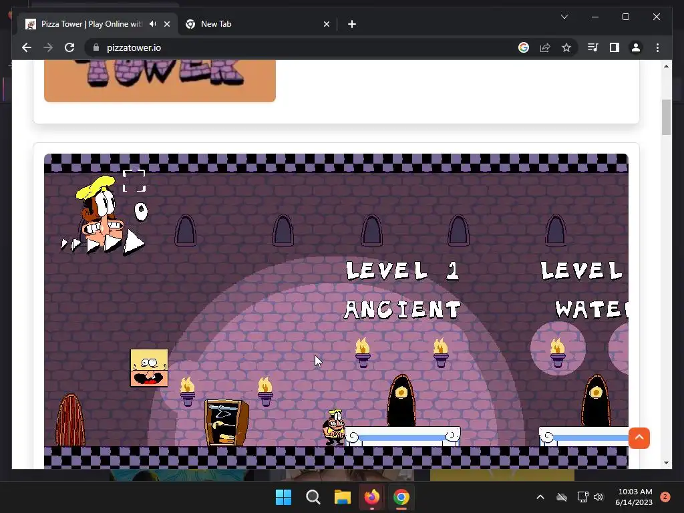Open the media control toolbar icon
The height and width of the screenshot is (513, 684).
point(592,47)
